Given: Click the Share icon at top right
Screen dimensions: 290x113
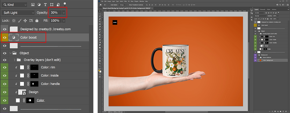Looking at the screenshot, I should coord(288,5).
